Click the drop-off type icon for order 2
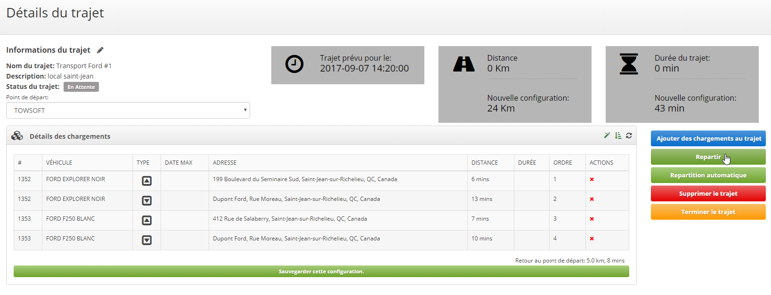 click(x=147, y=200)
